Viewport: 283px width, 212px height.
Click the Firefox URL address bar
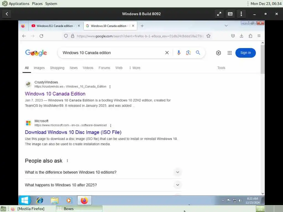[x=140, y=36]
